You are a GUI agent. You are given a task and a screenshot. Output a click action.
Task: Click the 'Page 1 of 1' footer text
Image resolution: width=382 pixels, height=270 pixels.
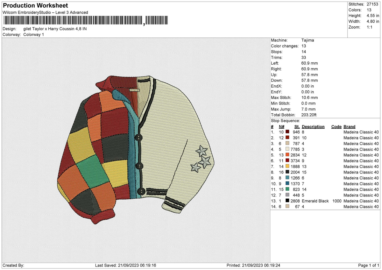(x=369, y=265)
